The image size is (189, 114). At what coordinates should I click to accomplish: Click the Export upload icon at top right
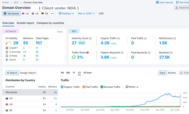[177, 8]
